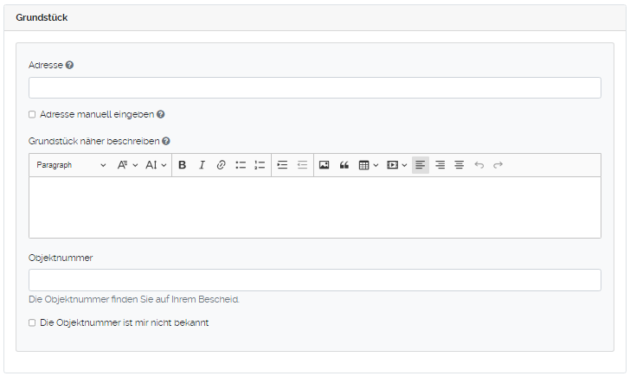The height and width of the screenshot is (376, 630).
Task: Click the help icon next to Adresse
Action: coord(69,65)
